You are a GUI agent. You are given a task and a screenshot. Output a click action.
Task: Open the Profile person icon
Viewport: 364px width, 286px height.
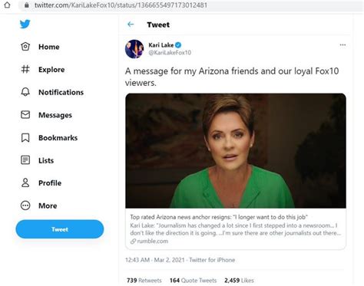pyautogui.click(x=25, y=182)
